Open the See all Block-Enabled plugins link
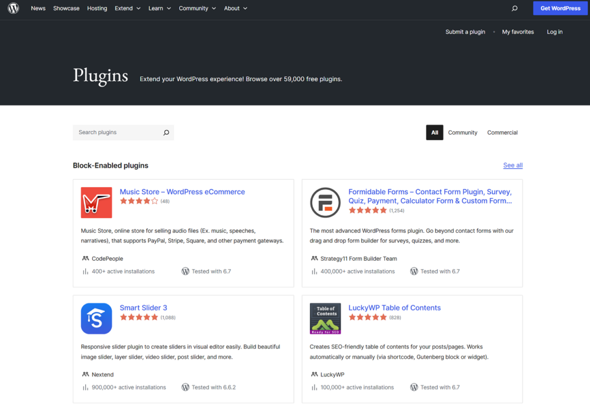Screen dimensions: 590x418 [x=512, y=165]
